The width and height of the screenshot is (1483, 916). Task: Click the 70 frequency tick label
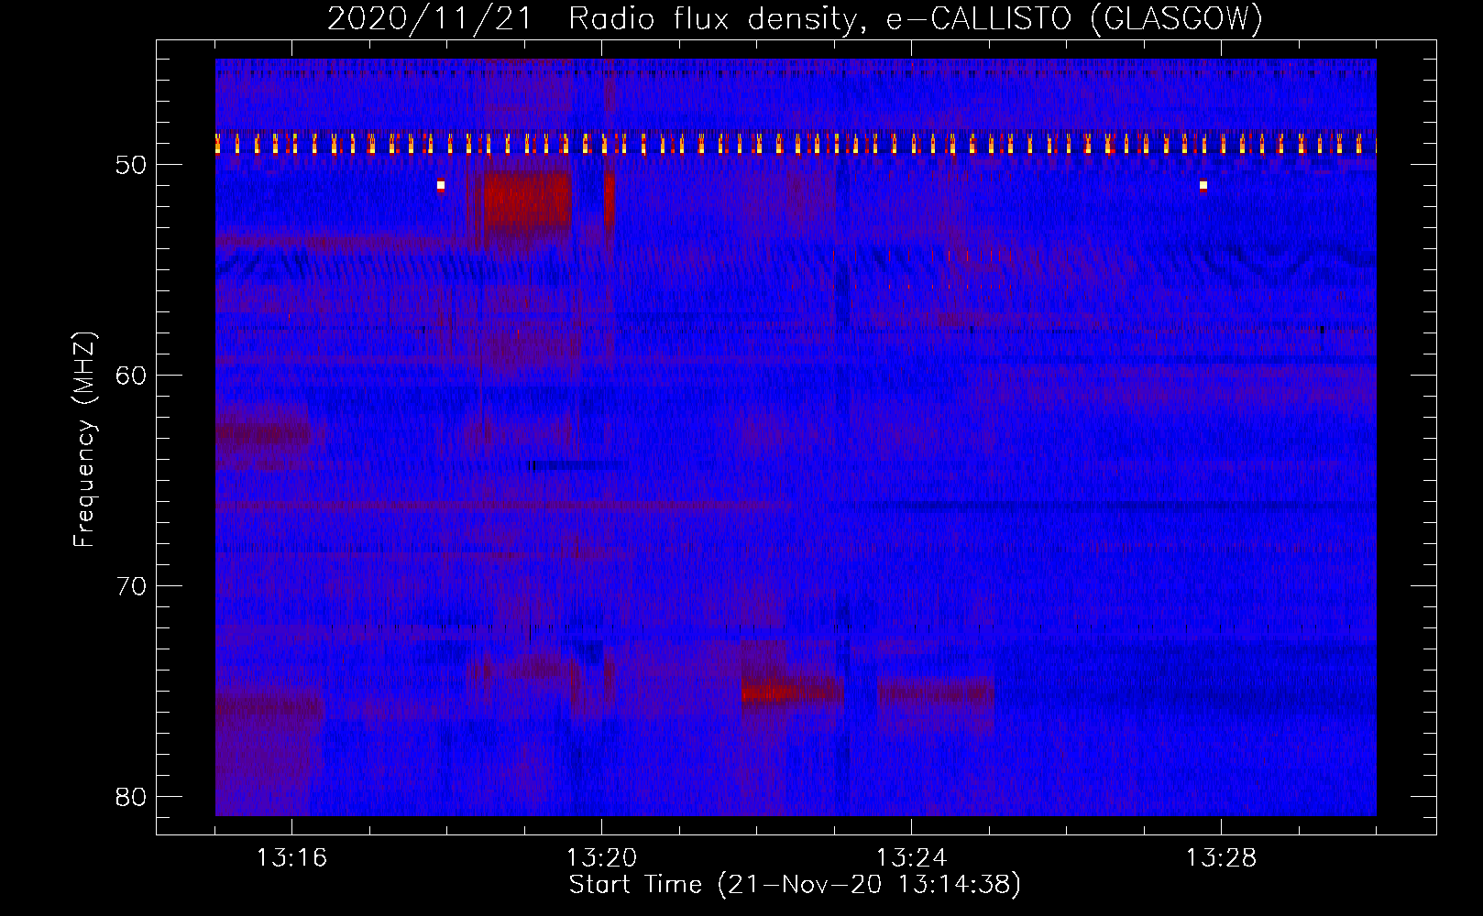pos(132,586)
